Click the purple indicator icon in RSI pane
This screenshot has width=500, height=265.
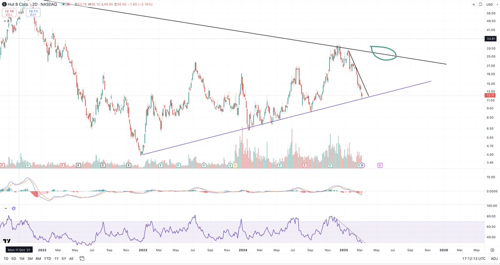14,208
